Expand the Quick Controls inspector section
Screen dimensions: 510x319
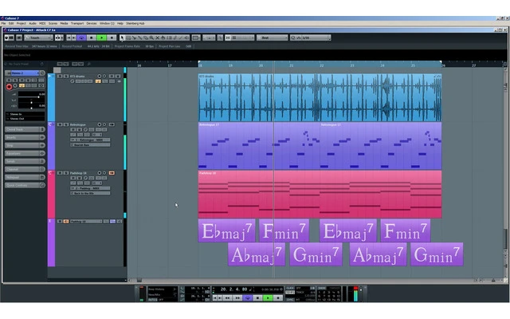click(x=25, y=185)
